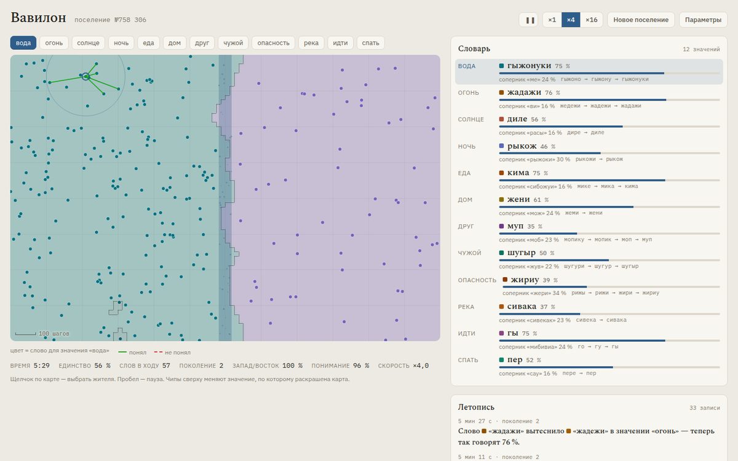Image resolution: width=738 pixels, height=461 pixels.
Task: Select the спать meaning chip
Action: coord(371,43)
